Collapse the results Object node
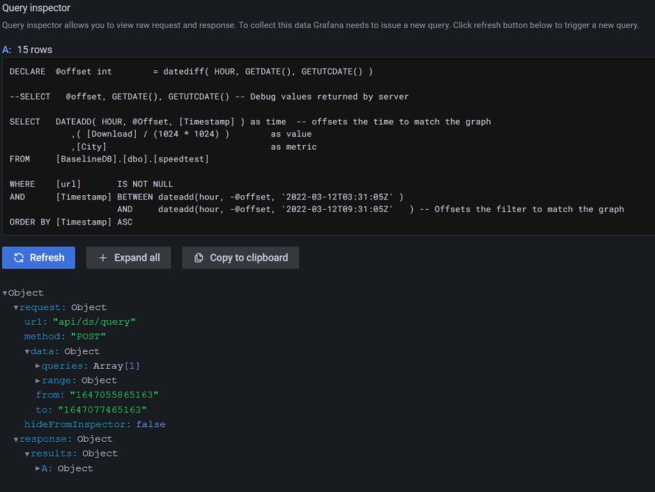The height and width of the screenshot is (492, 655). tap(26, 454)
